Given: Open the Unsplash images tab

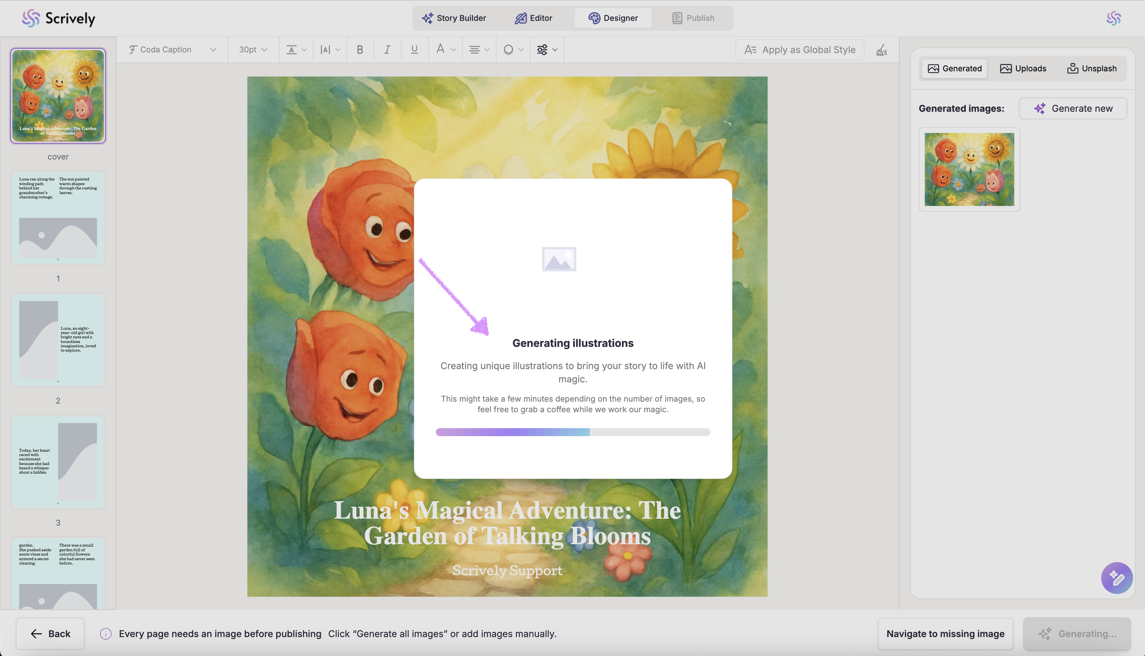Looking at the screenshot, I should click(x=1091, y=68).
